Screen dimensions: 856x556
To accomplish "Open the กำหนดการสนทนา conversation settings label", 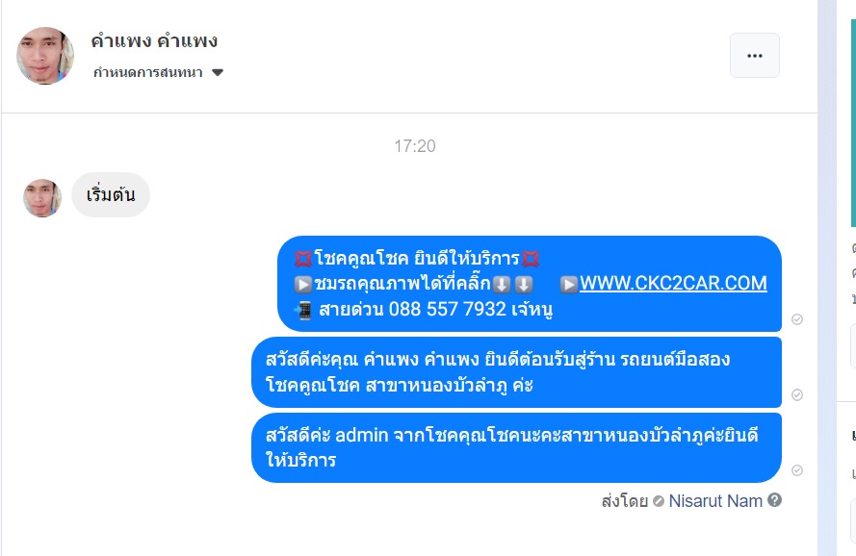I will point(148,72).
